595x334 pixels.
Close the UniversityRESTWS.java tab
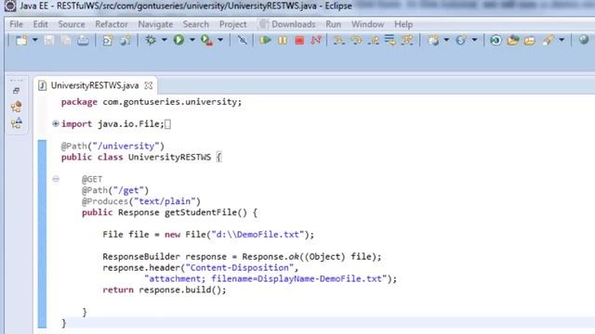149,85
